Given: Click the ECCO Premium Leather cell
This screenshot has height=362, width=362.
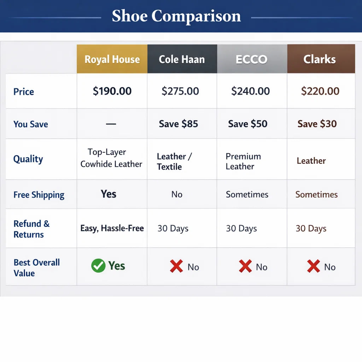Looking at the screenshot, I should (x=243, y=161).
